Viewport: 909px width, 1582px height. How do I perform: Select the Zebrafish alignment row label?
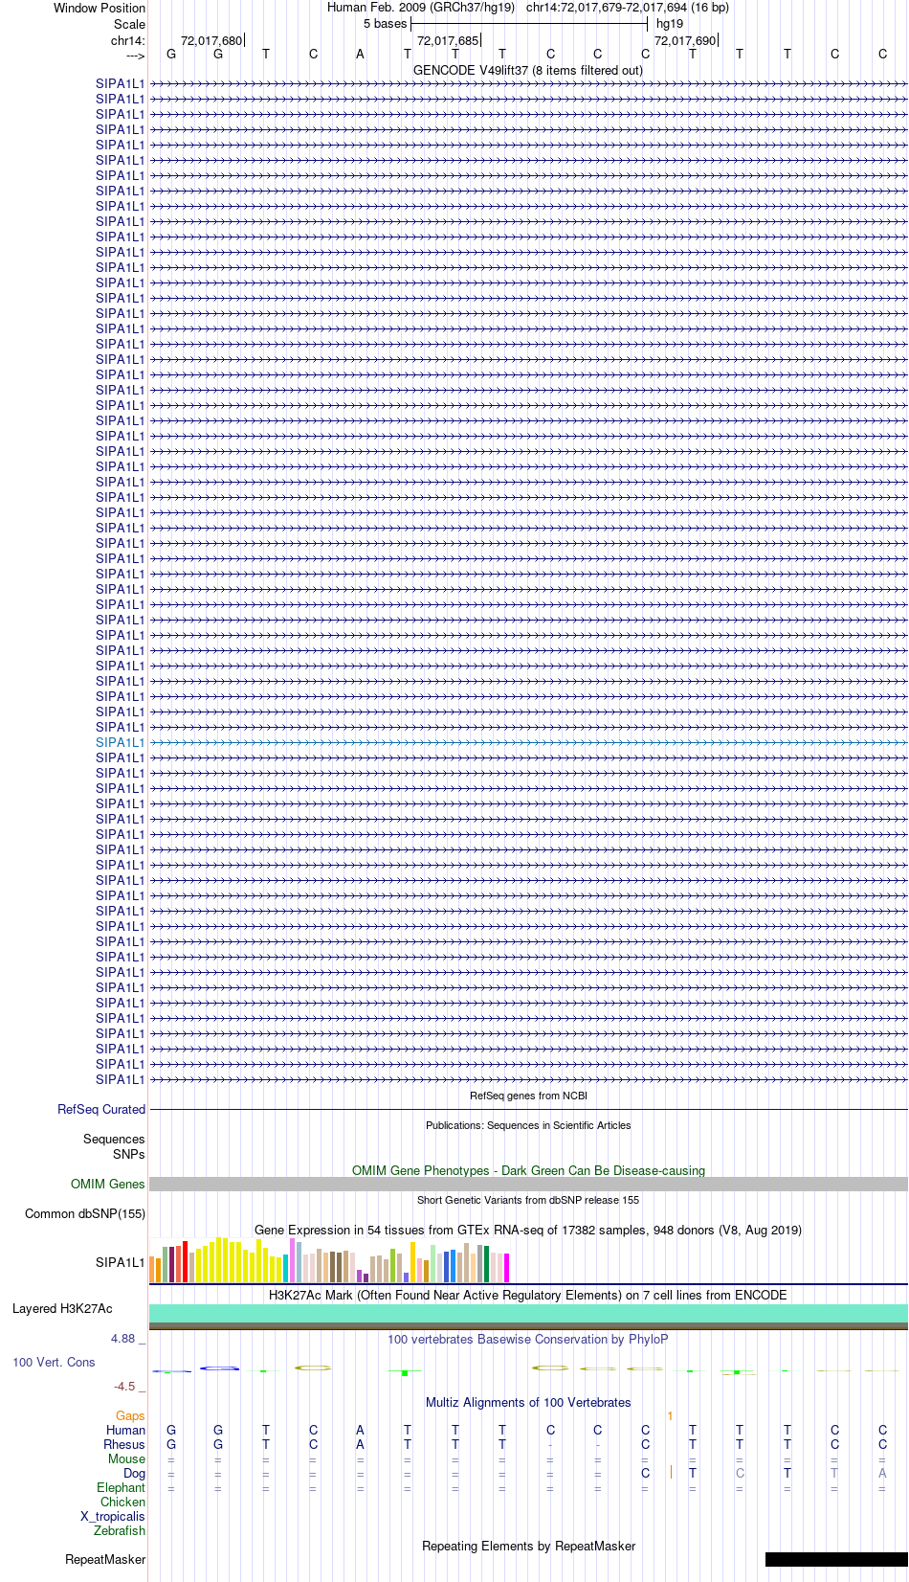pos(120,1530)
